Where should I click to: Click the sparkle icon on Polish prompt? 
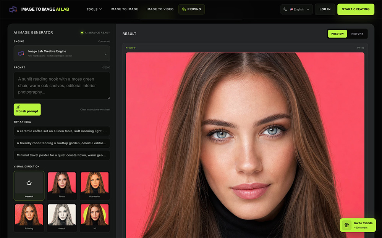pos(18,107)
